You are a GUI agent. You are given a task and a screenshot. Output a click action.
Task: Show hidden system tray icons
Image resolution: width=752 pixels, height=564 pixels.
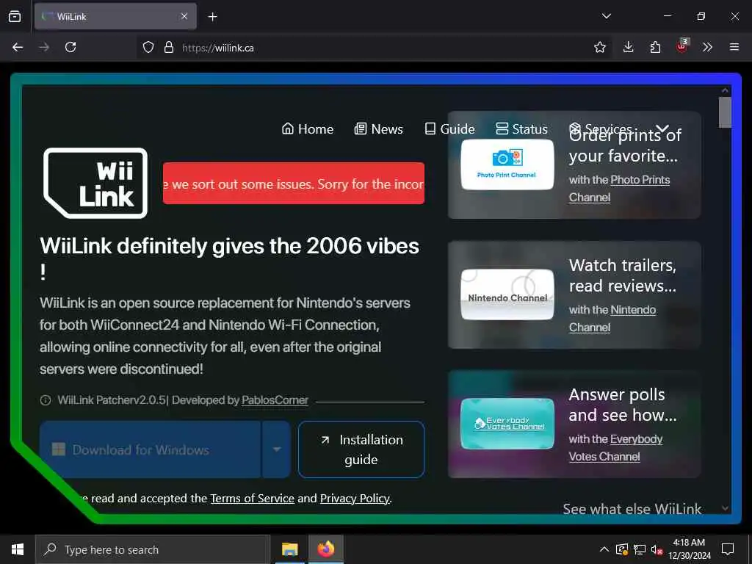point(604,549)
